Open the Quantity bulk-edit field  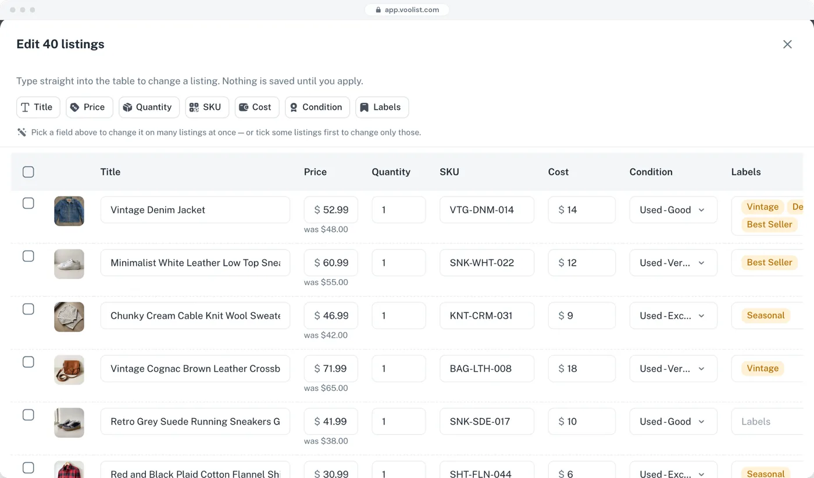[149, 107]
